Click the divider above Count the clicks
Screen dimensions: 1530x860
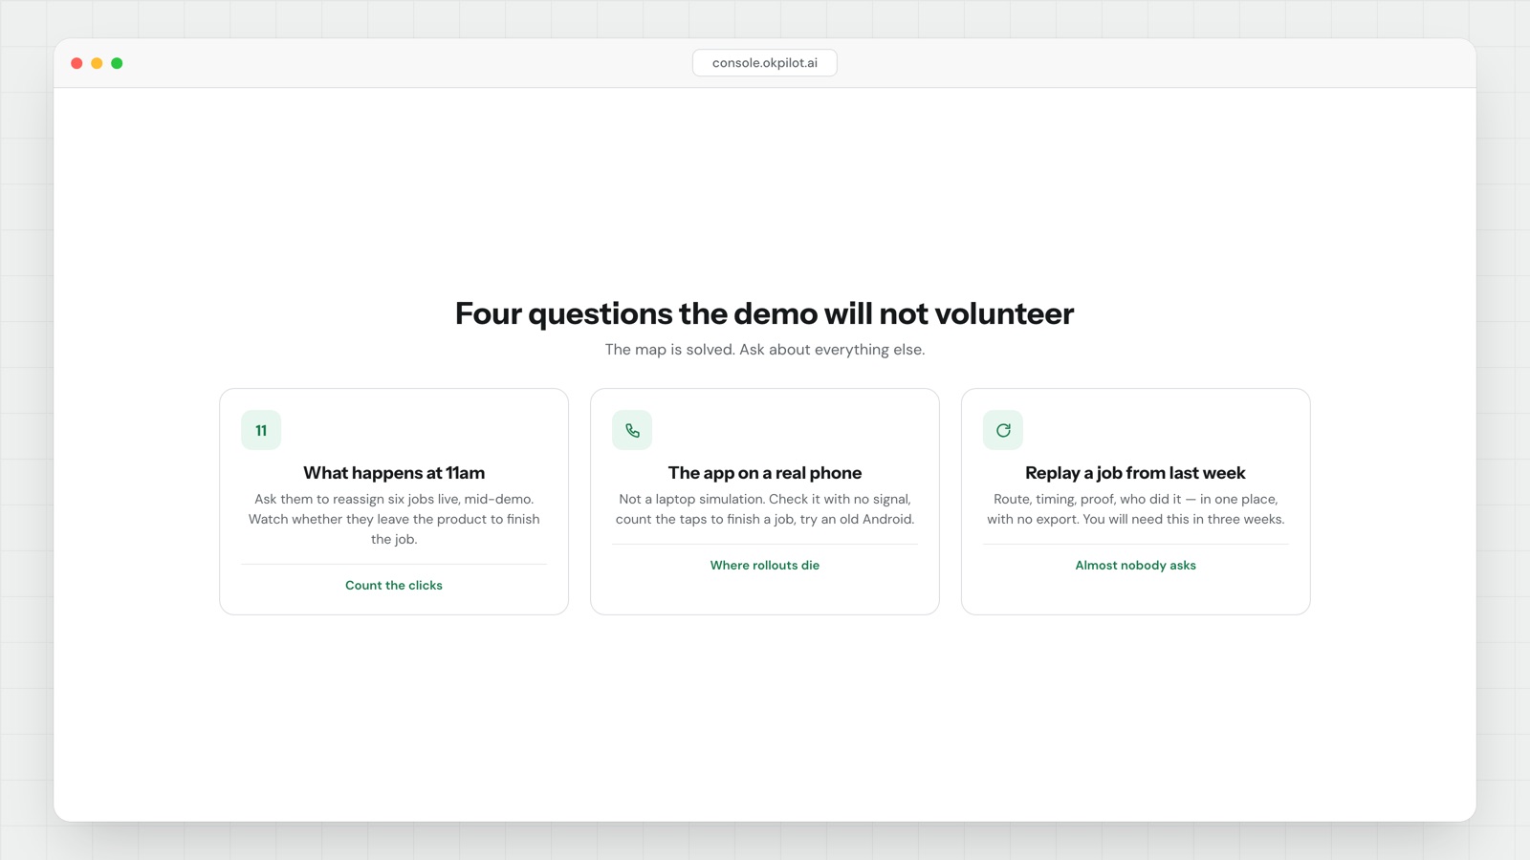pyautogui.click(x=394, y=565)
